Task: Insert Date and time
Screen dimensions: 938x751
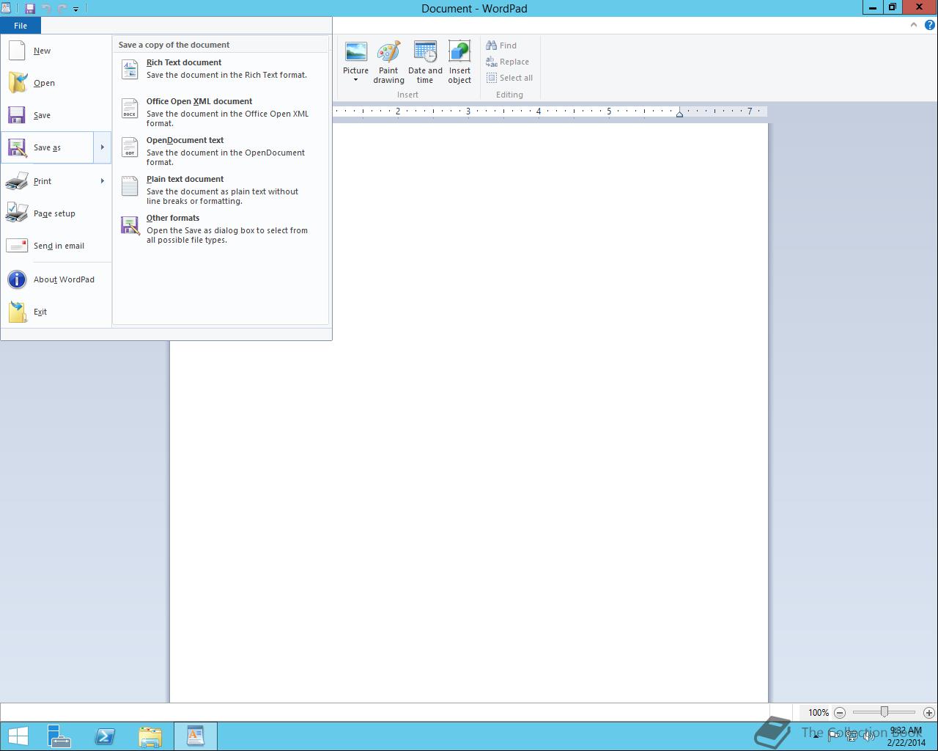Action: click(425, 62)
